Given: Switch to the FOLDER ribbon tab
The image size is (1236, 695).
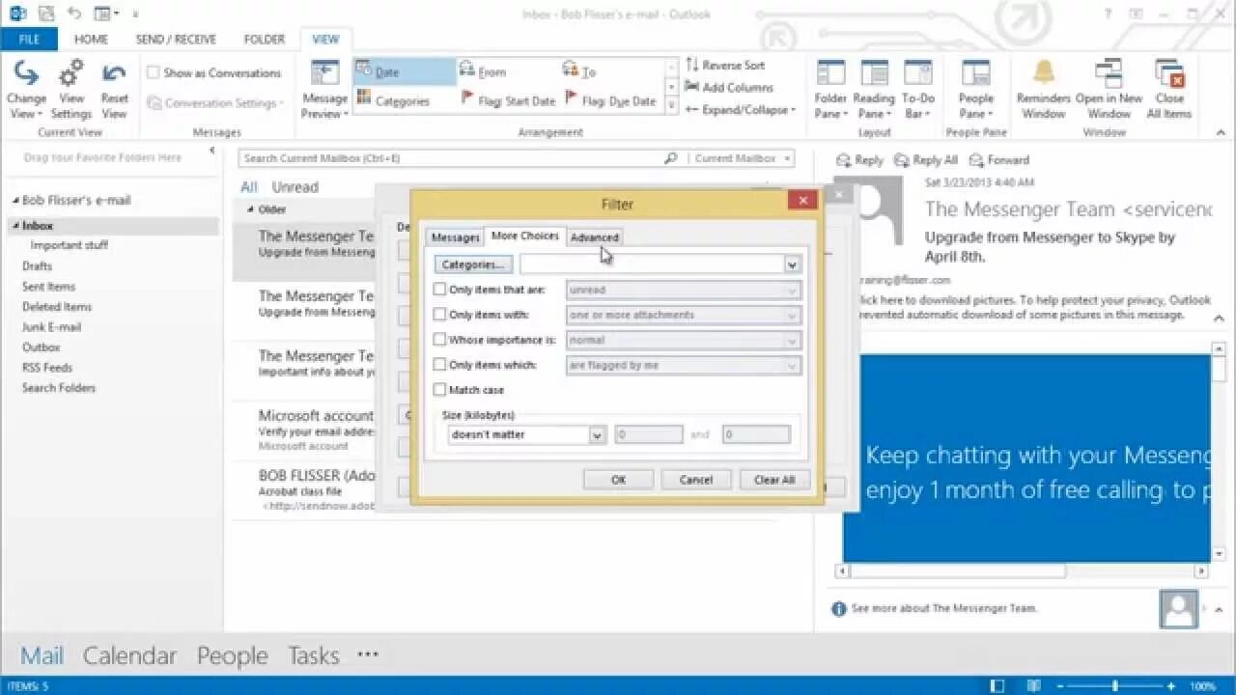Looking at the screenshot, I should 264,40.
